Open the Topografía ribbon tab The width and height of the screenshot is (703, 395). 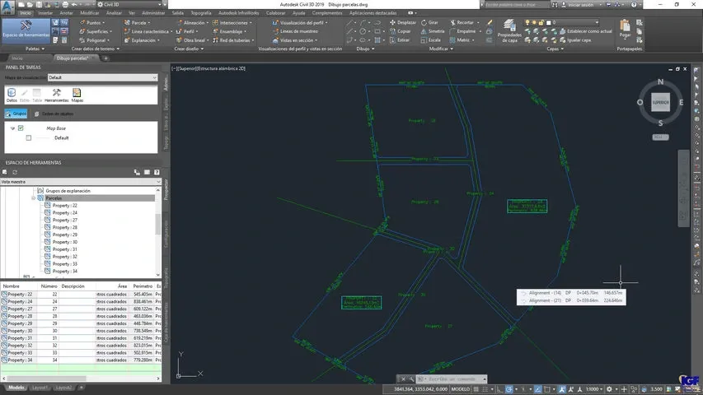point(200,13)
